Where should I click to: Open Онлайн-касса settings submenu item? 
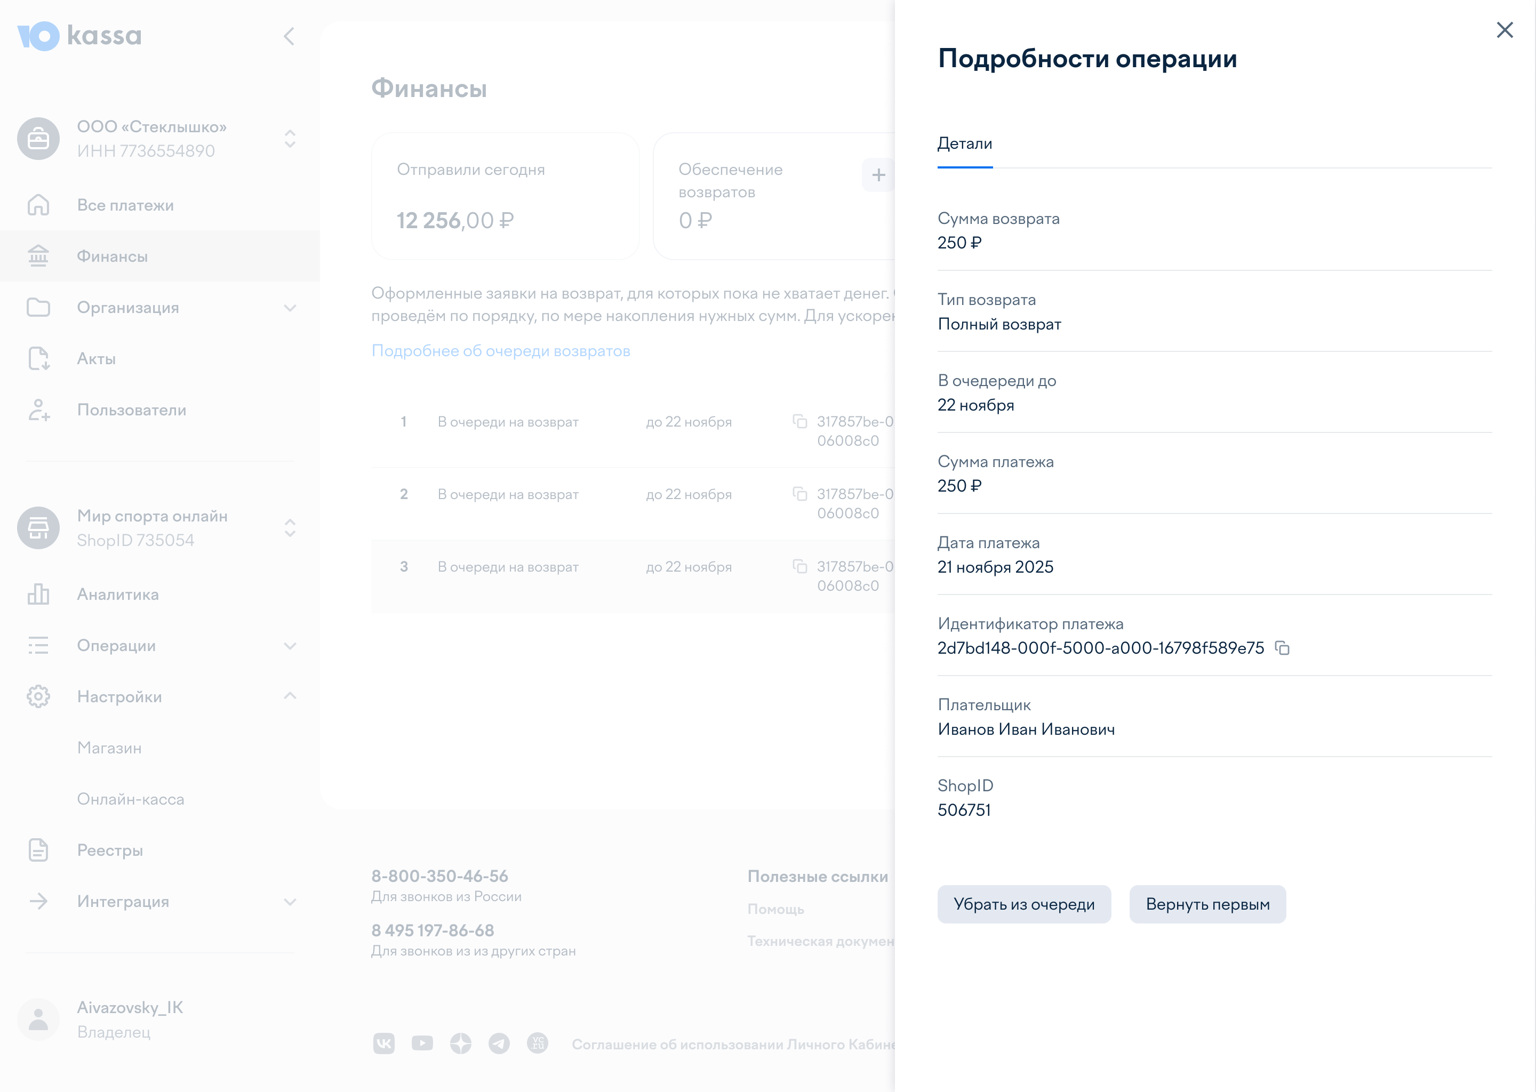[x=160, y=799]
